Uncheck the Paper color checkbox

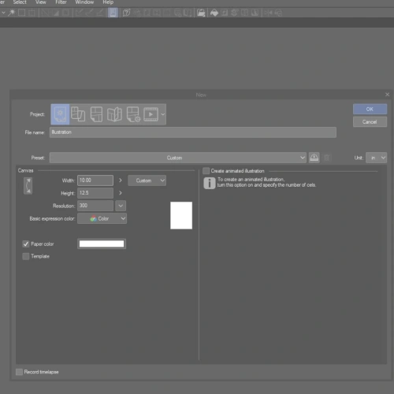coord(26,244)
